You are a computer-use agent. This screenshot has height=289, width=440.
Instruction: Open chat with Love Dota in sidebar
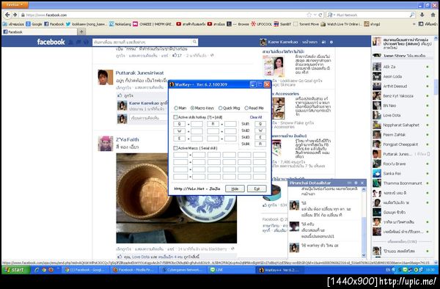click(402, 115)
